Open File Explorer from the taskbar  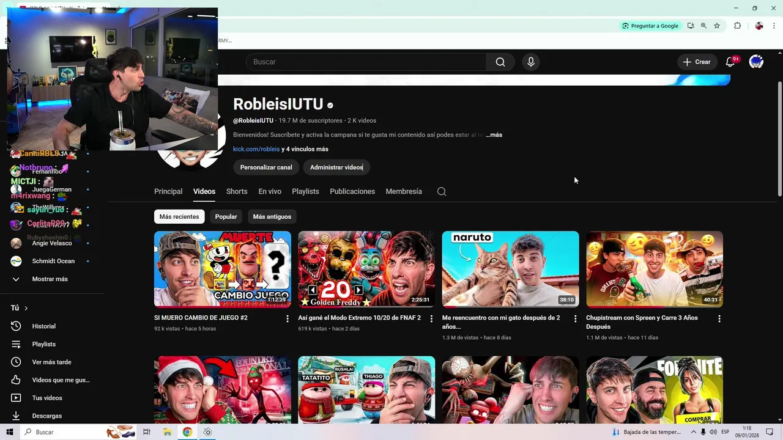(167, 432)
